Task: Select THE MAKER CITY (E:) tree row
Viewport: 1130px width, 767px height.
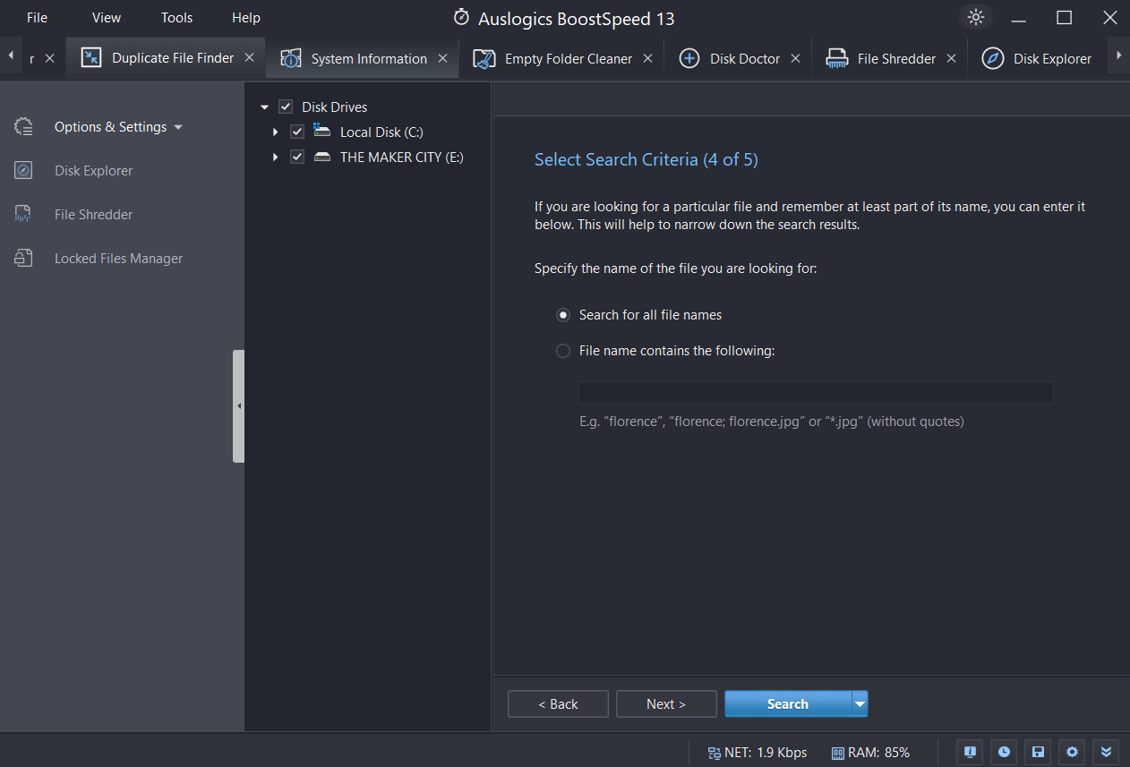Action: click(x=402, y=158)
